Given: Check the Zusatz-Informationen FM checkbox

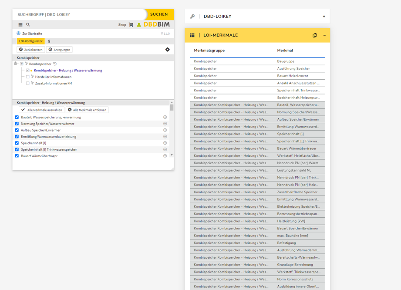Looking at the screenshot, I should pyautogui.click(x=27, y=83).
